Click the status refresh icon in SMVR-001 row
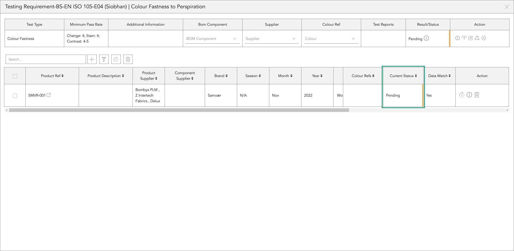This screenshot has width=514, height=251. pyautogui.click(x=462, y=95)
